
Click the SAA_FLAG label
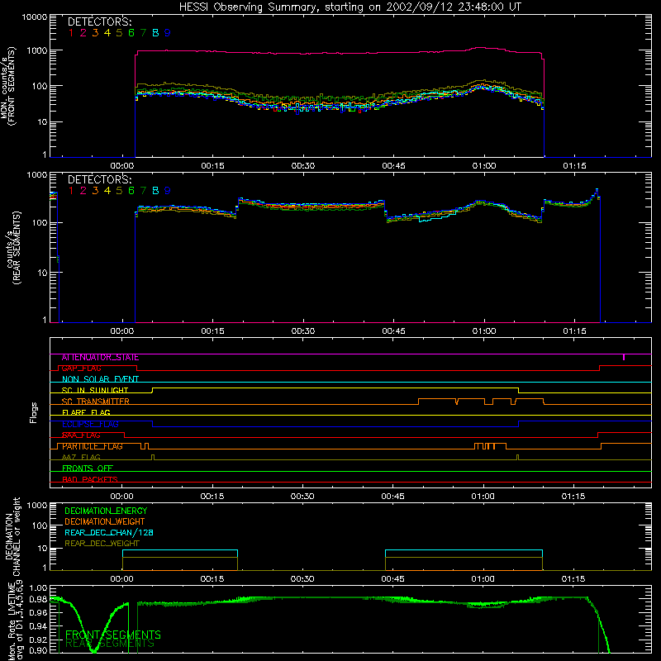81,435
